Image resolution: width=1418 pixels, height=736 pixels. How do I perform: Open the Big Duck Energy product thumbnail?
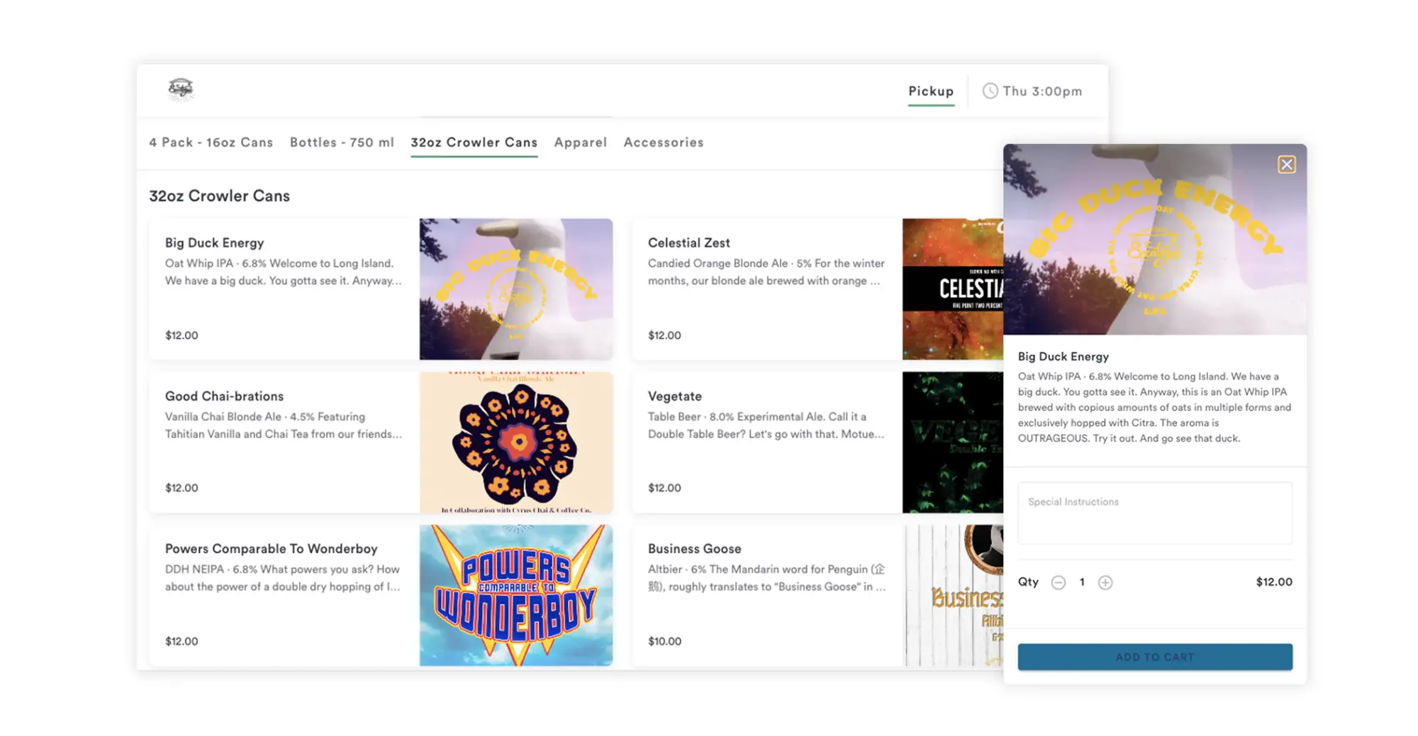coord(515,289)
